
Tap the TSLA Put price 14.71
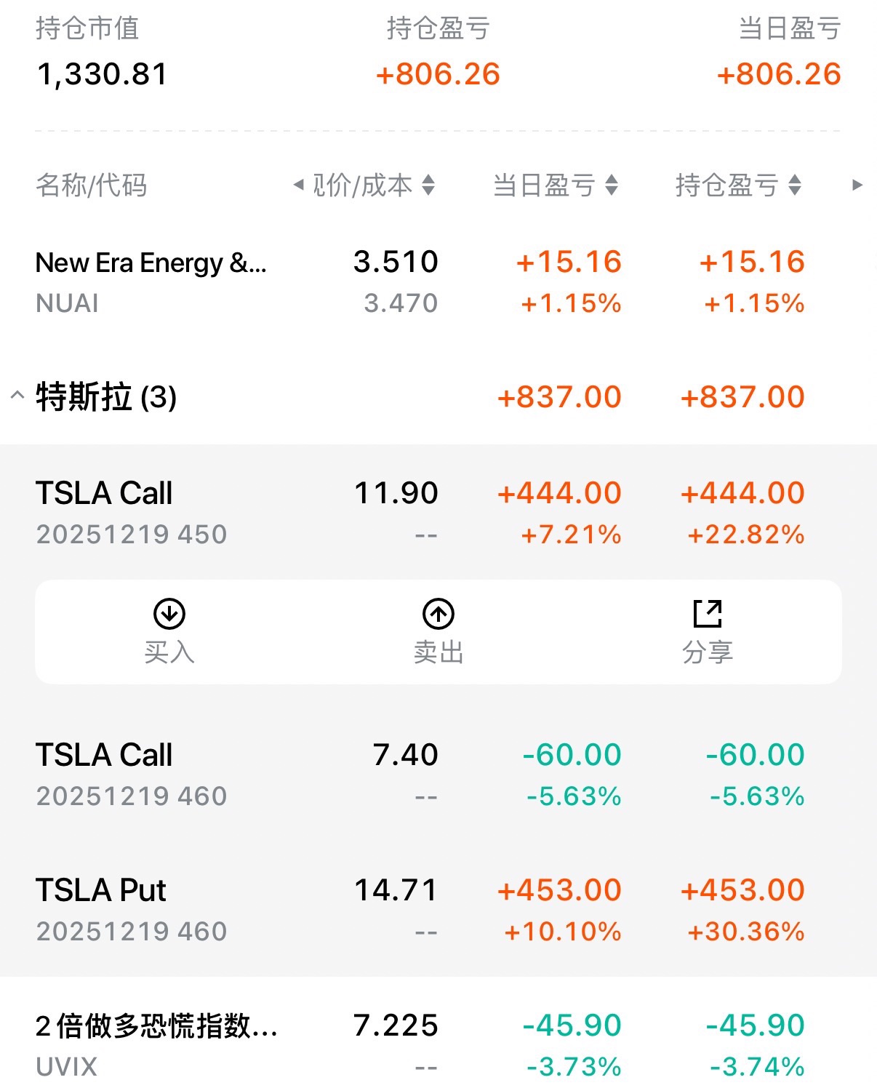(x=396, y=890)
